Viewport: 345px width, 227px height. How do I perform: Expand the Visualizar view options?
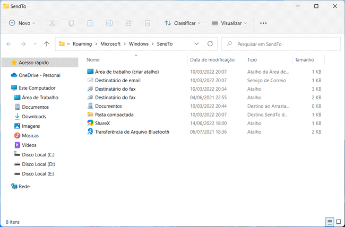pos(229,23)
